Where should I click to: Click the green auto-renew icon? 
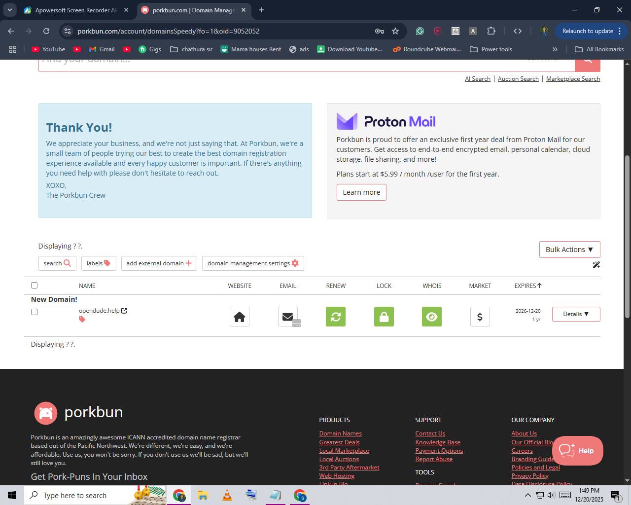[336, 317]
